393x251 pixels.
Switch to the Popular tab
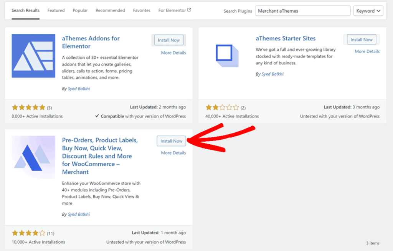click(x=80, y=10)
